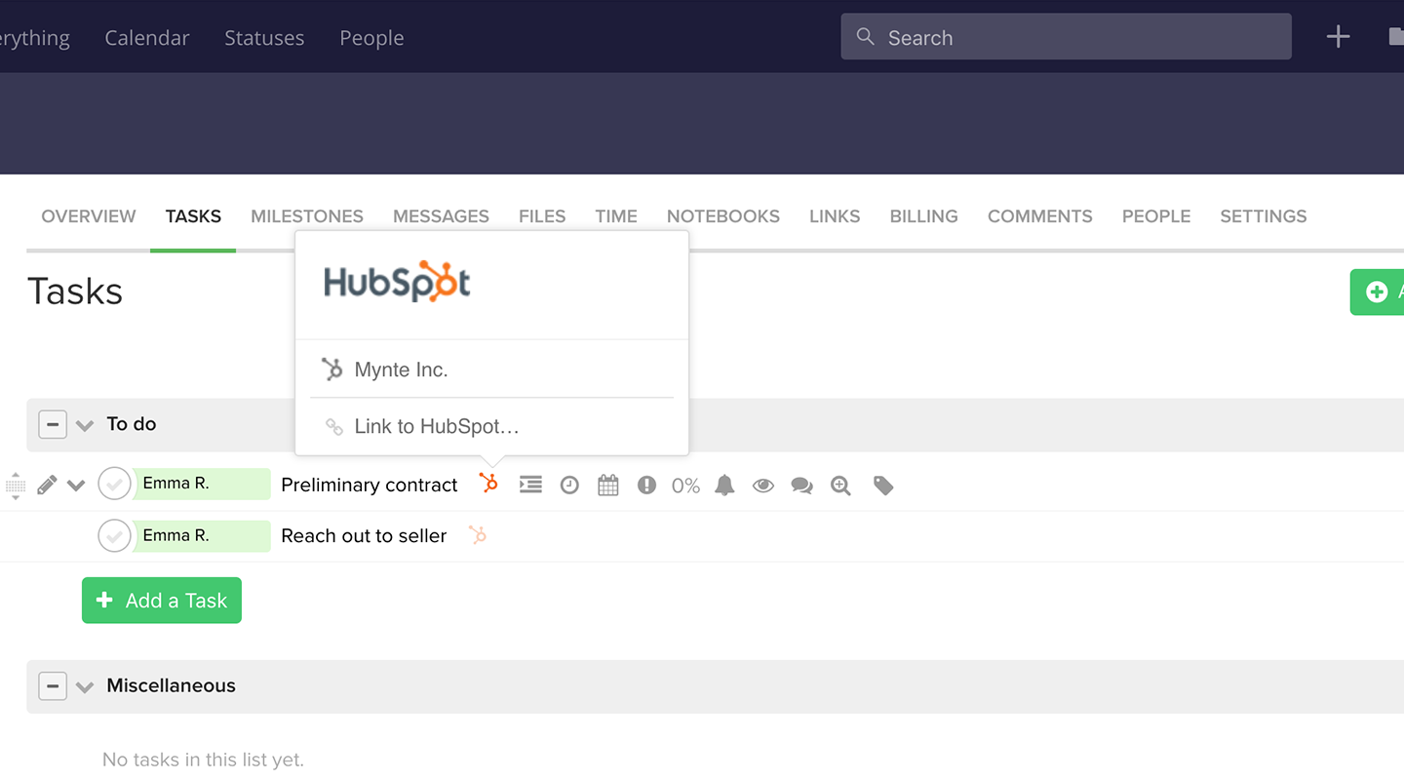Go to the Messages tab
The image size is (1404, 780).
tap(441, 216)
